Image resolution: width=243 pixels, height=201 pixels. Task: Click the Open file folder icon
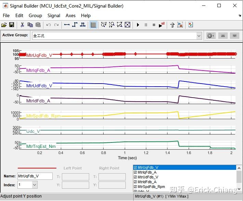4,25
